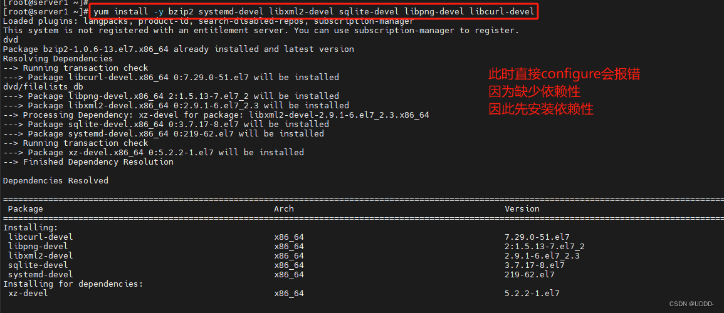Click the Arch column header
Screen dimensions: 724x313
pos(284,209)
